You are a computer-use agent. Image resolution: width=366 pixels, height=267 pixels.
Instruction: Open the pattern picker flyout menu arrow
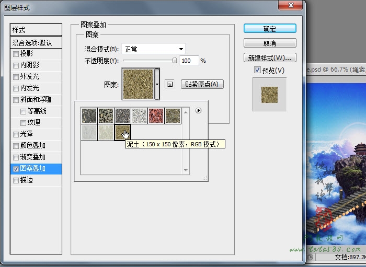[198, 110]
